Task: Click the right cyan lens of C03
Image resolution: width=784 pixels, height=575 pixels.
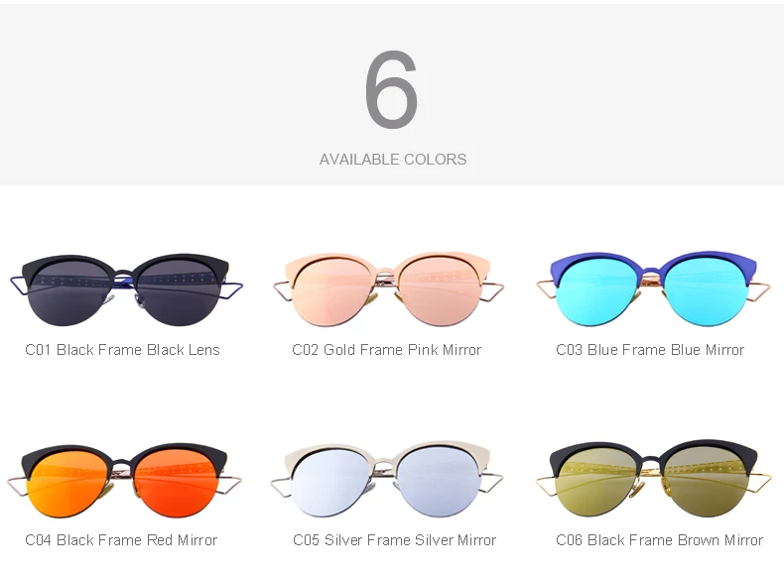Action: click(706, 291)
